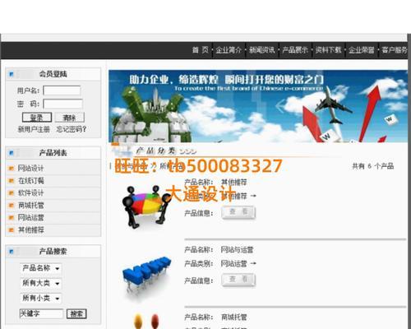Select 网站运营 in product list
This screenshot has height=329, width=411.
30,217
